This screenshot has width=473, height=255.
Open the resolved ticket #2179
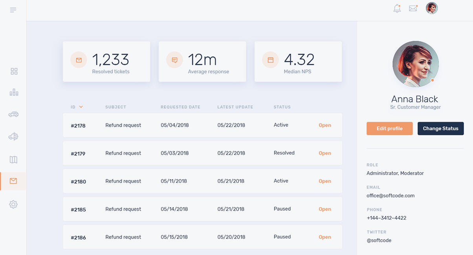tap(324, 153)
